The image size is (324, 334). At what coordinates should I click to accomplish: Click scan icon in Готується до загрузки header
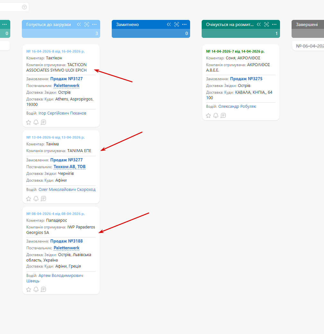coord(87,24)
